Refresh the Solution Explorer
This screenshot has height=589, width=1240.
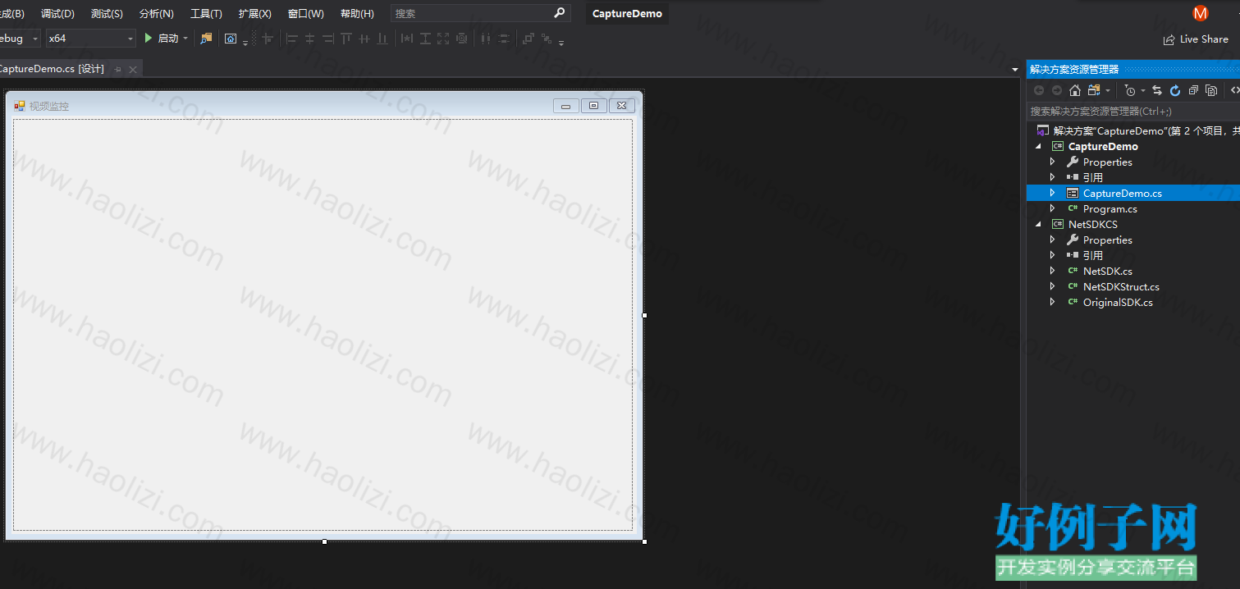1175,90
